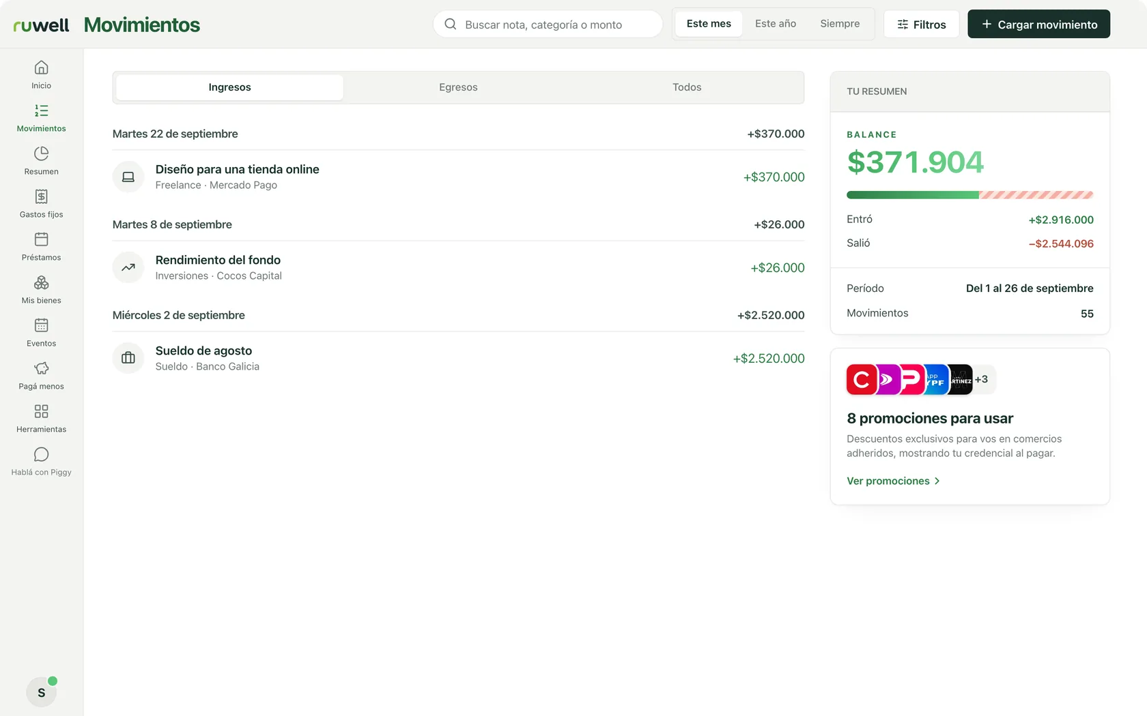
Task: Open the Eventos calendar icon
Action: tap(41, 325)
